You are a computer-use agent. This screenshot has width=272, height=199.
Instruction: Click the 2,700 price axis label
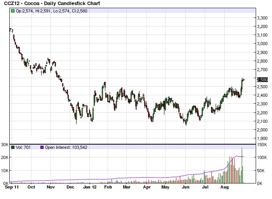pyautogui.click(x=262, y=70)
